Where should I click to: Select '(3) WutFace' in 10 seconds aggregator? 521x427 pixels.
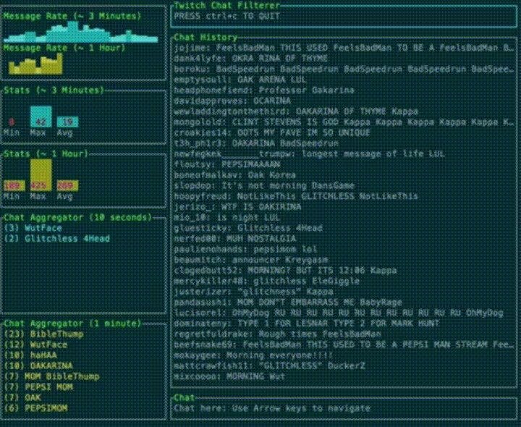33,228
